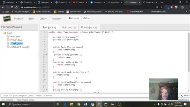Open Google Chrome from the taskbar

78,104
